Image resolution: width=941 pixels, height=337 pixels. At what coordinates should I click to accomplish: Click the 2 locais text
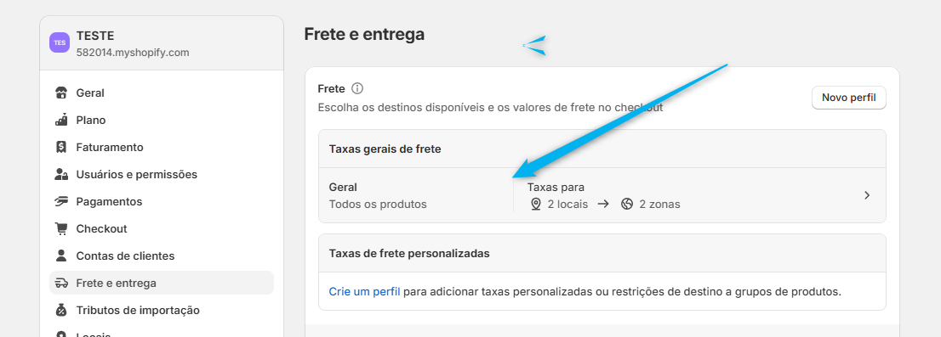tap(567, 204)
